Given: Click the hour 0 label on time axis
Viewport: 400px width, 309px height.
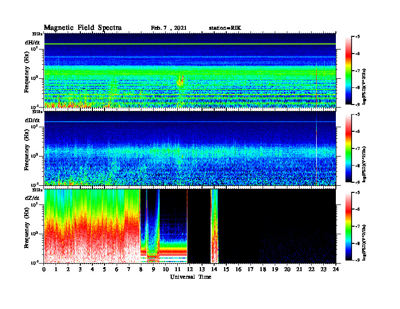Looking at the screenshot, I should point(44,270).
